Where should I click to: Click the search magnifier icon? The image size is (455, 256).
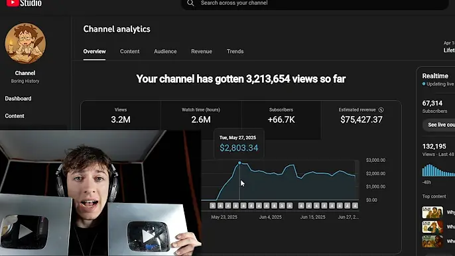pyautogui.click(x=190, y=3)
